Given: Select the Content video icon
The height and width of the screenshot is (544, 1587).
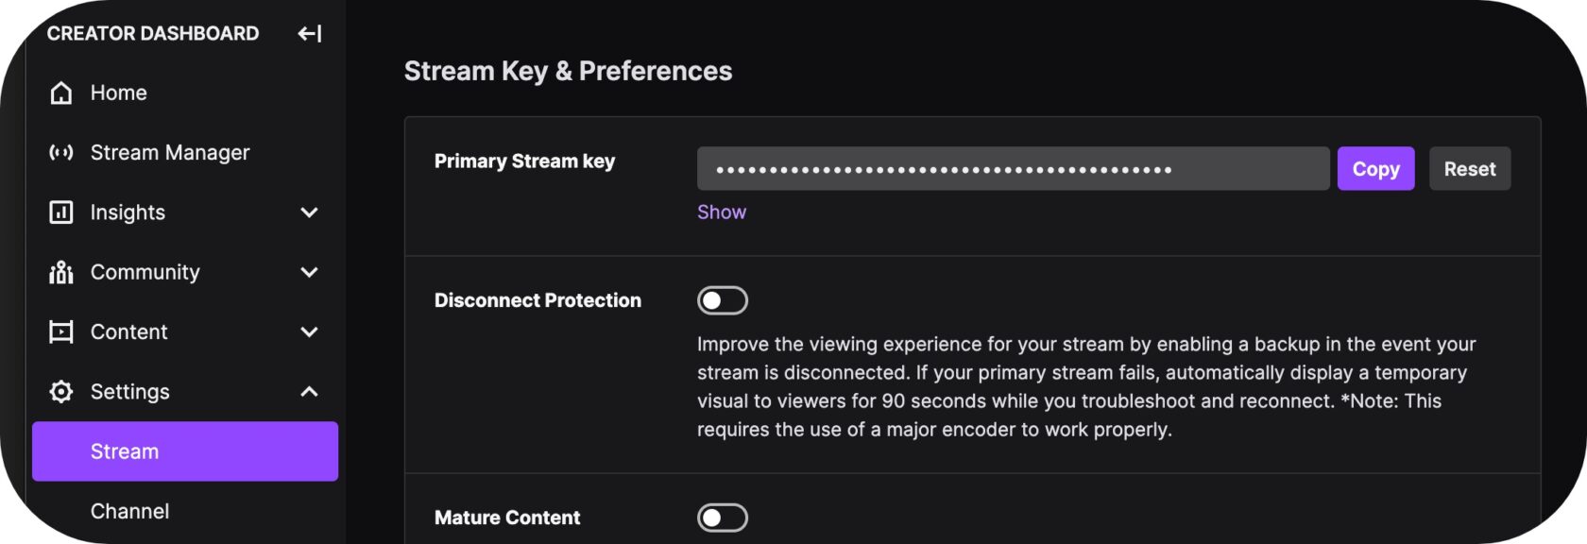Looking at the screenshot, I should pyautogui.click(x=60, y=331).
